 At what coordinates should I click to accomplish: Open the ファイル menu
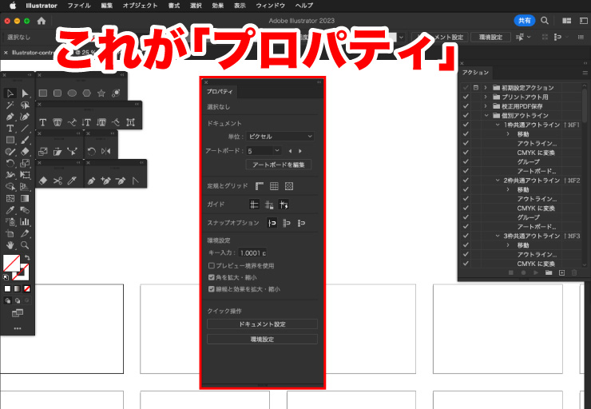pos(79,6)
